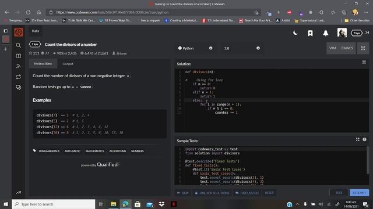
Task: Click the browser back arrow
Action: tap(6, 12)
